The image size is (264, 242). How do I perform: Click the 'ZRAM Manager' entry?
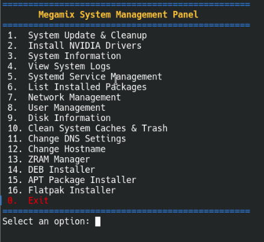49,160
